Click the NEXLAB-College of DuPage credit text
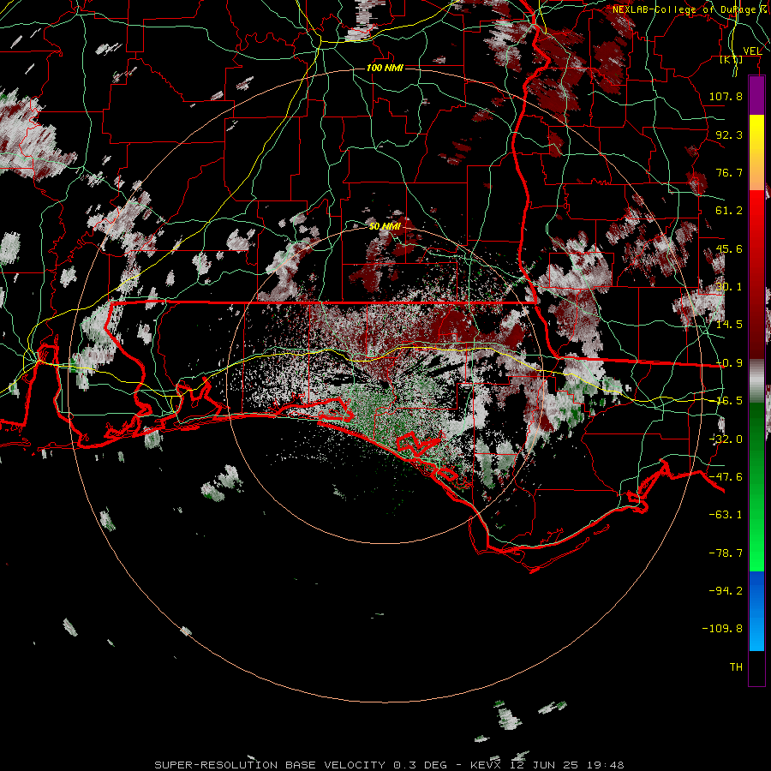This screenshot has width=771, height=771. pos(690,9)
